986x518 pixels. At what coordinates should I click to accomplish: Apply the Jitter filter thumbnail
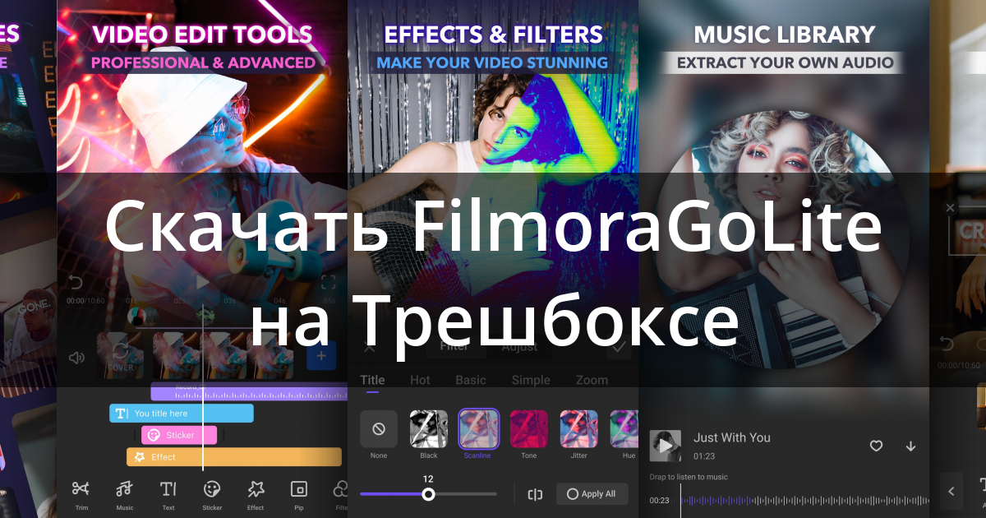click(579, 428)
